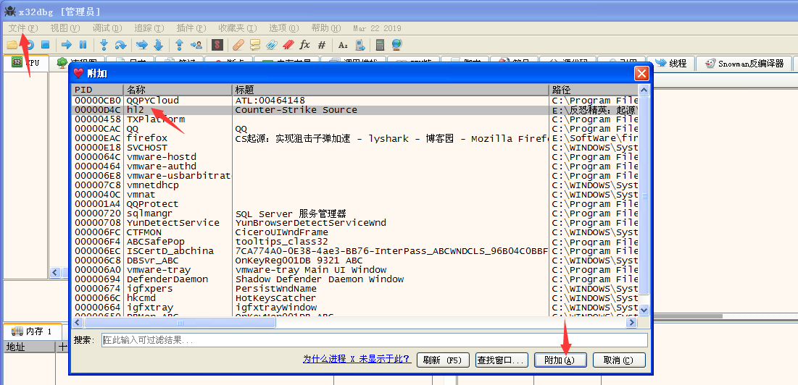Click the Run arrow toolbar icon
The image size is (798, 385).
[67, 45]
